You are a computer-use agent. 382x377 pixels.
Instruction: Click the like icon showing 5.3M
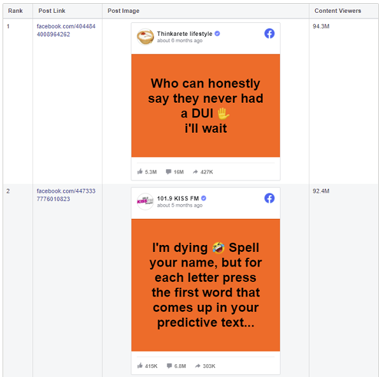click(140, 172)
